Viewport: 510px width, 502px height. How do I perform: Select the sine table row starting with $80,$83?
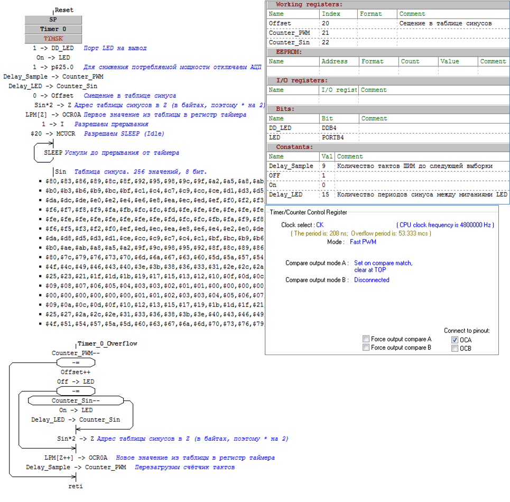point(154,181)
